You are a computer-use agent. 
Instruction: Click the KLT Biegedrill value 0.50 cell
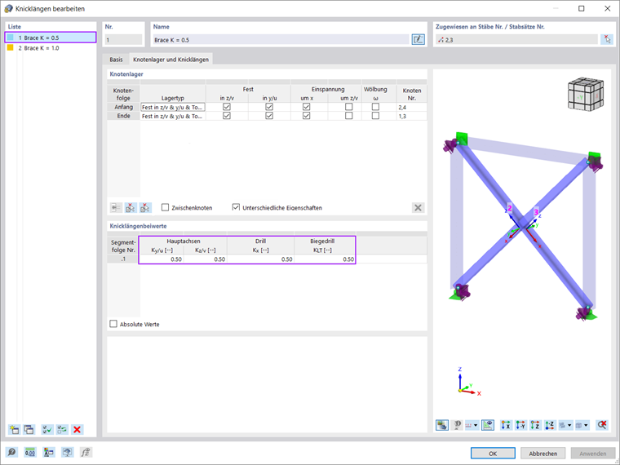tap(325, 259)
